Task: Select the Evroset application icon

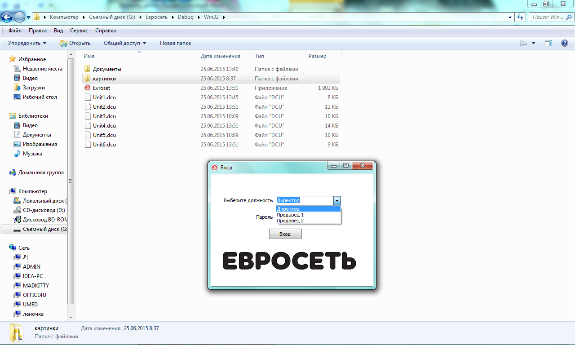Action: 88,88
